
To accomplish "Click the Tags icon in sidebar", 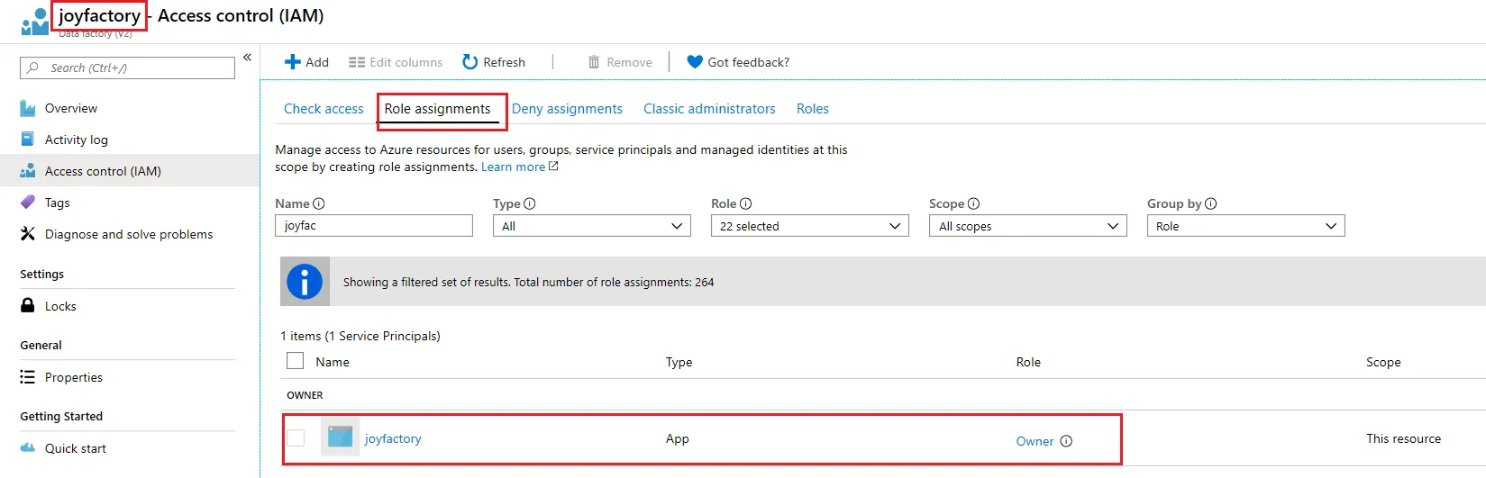I will click(28, 203).
